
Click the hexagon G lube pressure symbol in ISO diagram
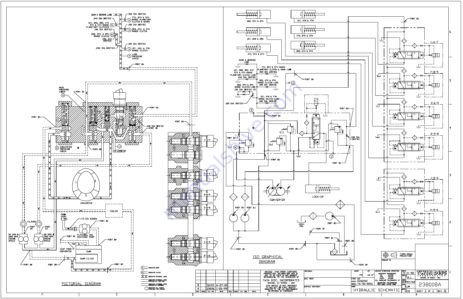[293, 83]
